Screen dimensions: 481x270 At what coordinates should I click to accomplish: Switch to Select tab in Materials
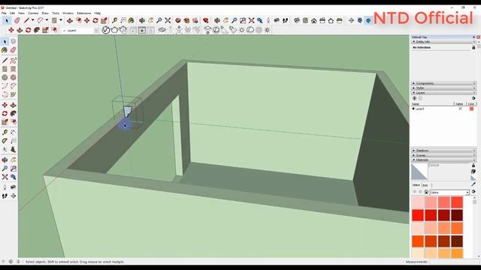416,185
